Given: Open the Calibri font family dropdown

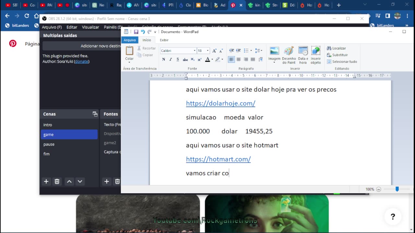Looking at the screenshot, I should pyautogui.click(x=195, y=50).
